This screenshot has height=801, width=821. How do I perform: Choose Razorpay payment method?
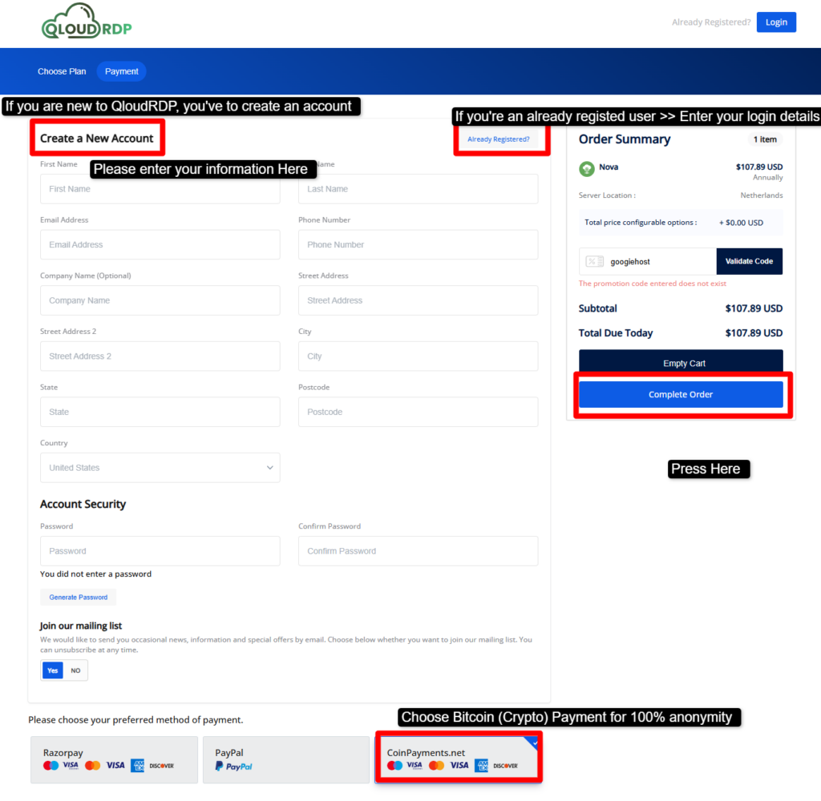(114, 759)
